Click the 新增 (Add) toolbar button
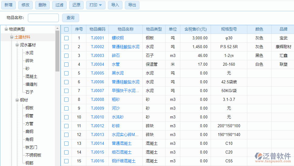 8,5
